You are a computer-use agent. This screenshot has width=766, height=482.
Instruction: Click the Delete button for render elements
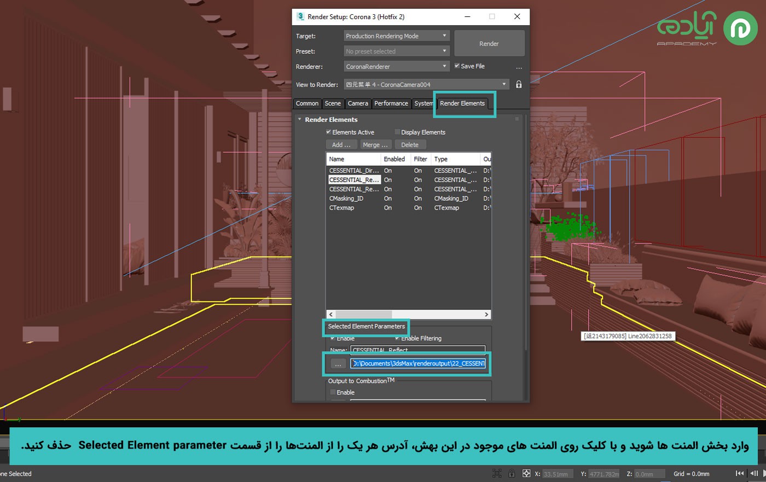tap(410, 144)
